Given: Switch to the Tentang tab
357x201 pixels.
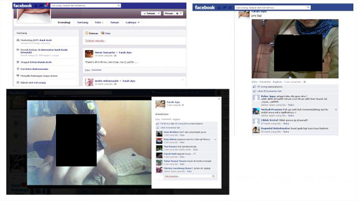Looking at the screenshot, I should pyautogui.click(x=82, y=23).
